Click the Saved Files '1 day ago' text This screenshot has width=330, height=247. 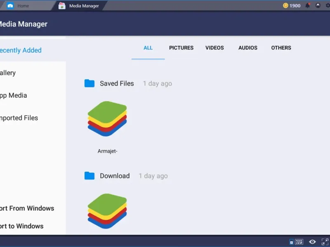coord(158,84)
